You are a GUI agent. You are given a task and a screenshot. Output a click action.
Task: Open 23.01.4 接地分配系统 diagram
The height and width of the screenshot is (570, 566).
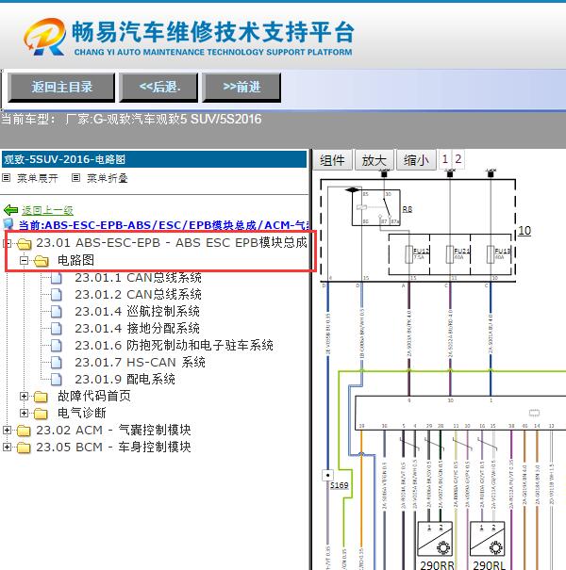click(x=137, y=328)
